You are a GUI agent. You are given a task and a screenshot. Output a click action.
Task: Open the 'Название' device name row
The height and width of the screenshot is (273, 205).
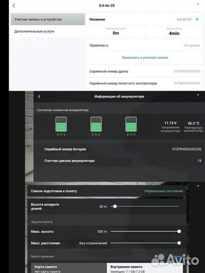[x=145, y=19]
